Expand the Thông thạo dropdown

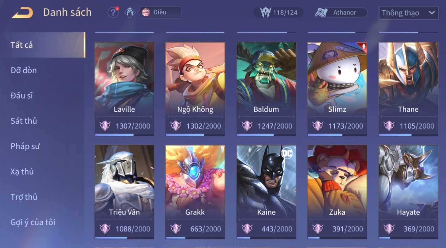(408, 13)
